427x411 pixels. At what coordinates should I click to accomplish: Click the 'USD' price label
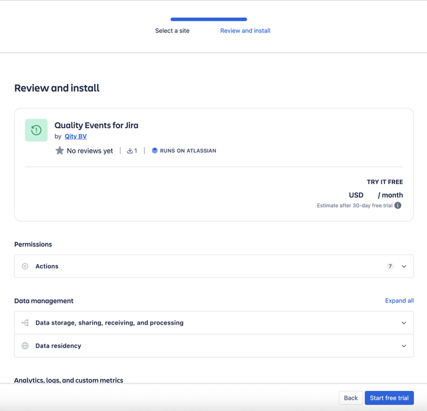[x=356, y=195]
